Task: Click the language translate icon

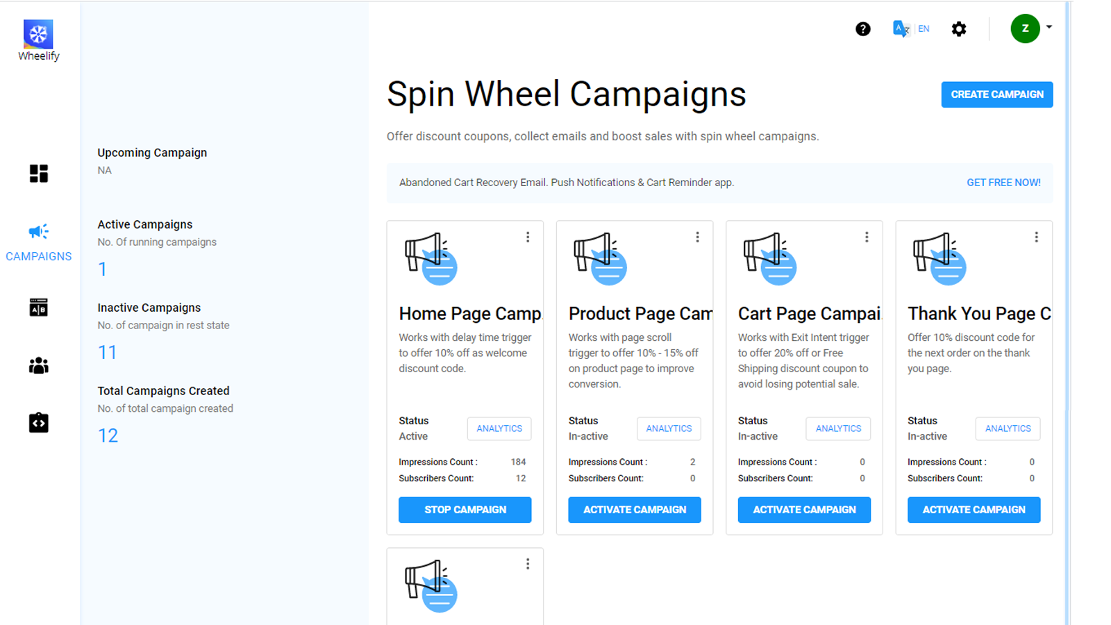Action: pyautogui.click(x=900, y=28)
